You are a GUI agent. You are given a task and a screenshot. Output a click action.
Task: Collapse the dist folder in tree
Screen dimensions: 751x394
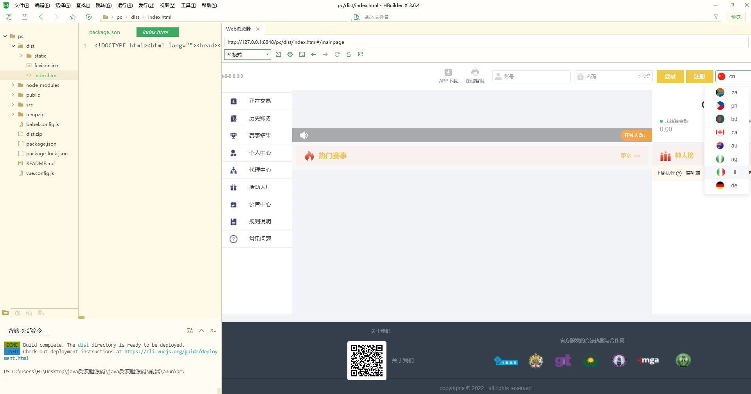(x=13, y=46)
